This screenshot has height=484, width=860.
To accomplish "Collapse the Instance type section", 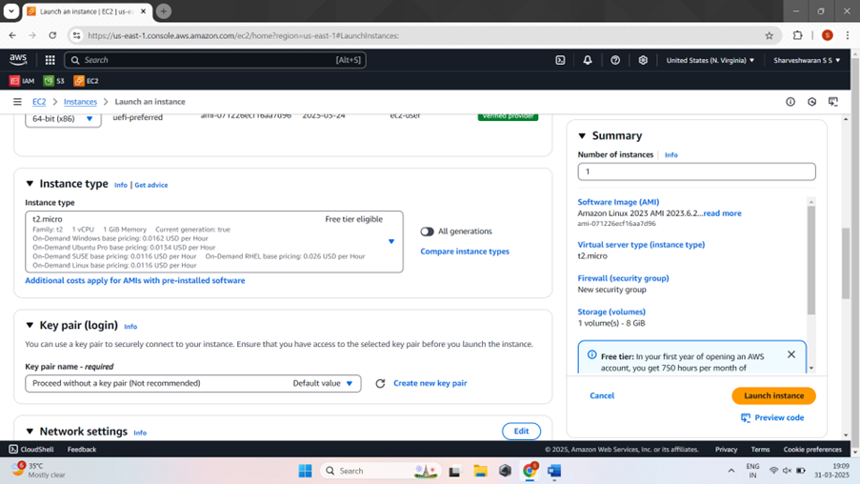I will 30,184.
